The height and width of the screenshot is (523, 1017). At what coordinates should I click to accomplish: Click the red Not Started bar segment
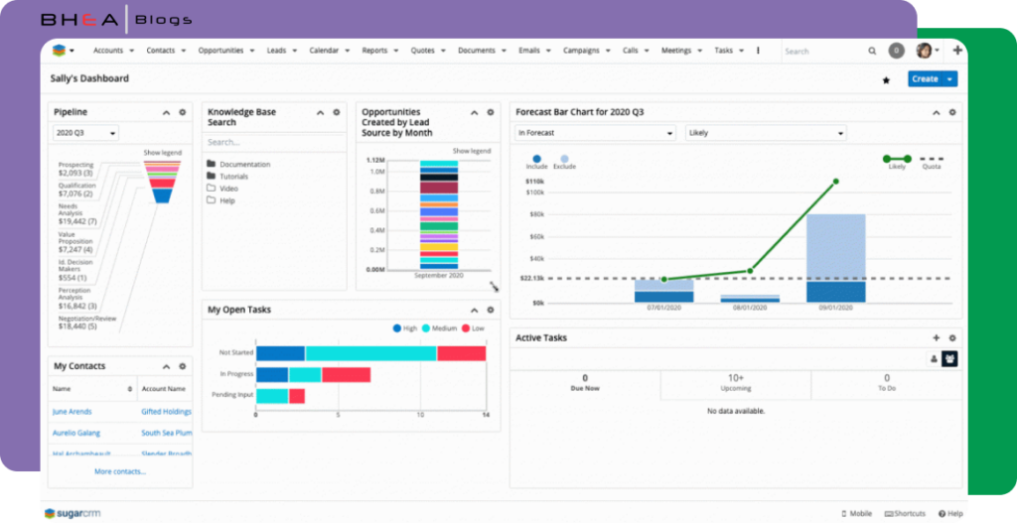pos(461,353)
